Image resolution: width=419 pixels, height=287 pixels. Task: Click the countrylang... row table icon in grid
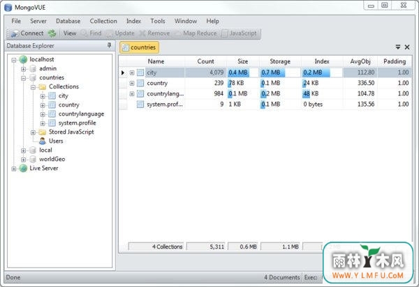tap(140, 94)
